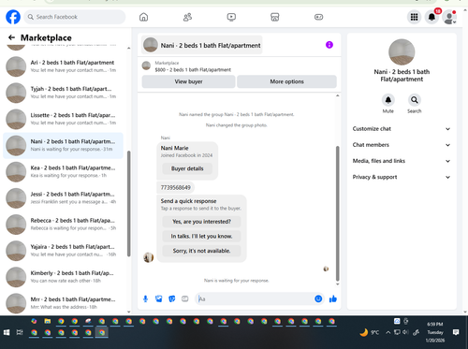Open the volume control in tray
This screenshot has width=468, height=349.
[405, 332]
